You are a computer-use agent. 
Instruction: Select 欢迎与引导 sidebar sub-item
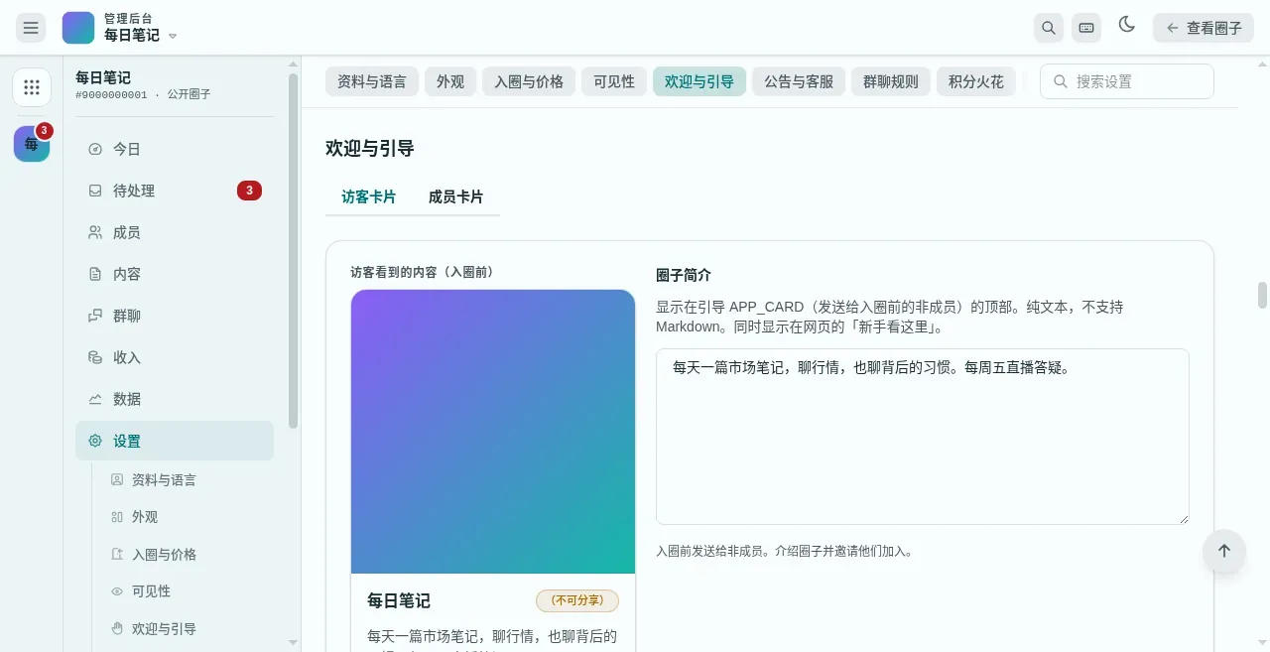pyautogui.click(x=185, y=628)
